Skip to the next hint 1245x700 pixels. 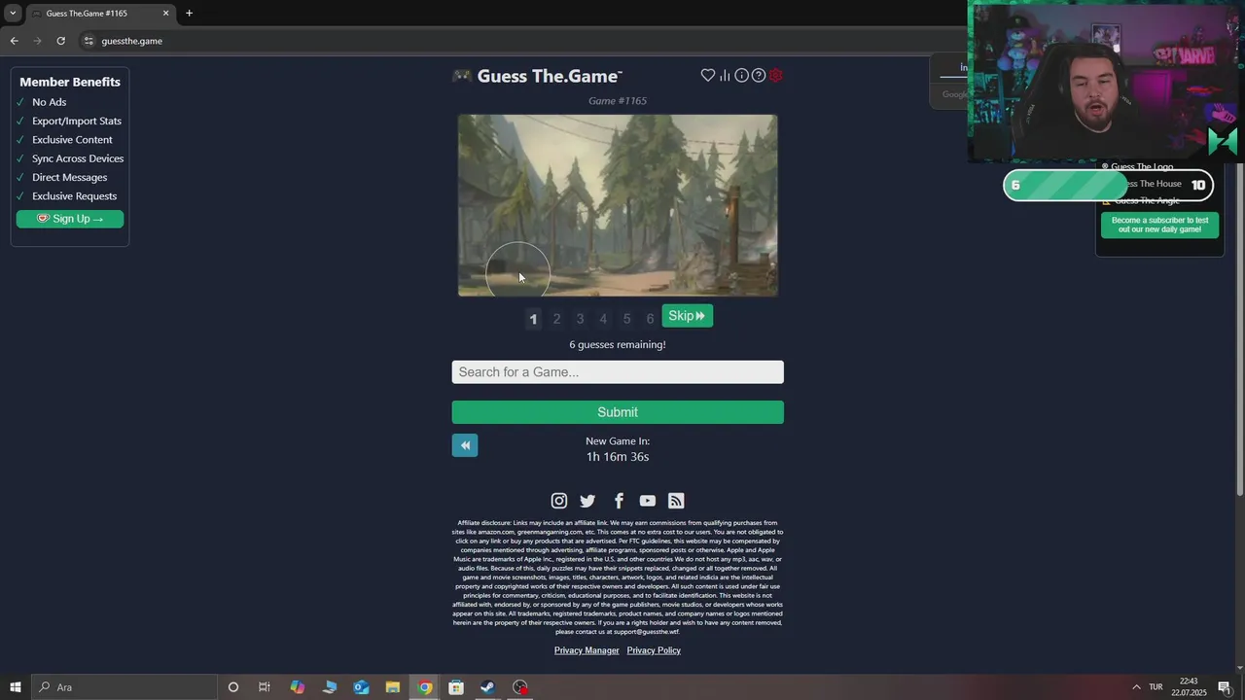tap(688, 316)
